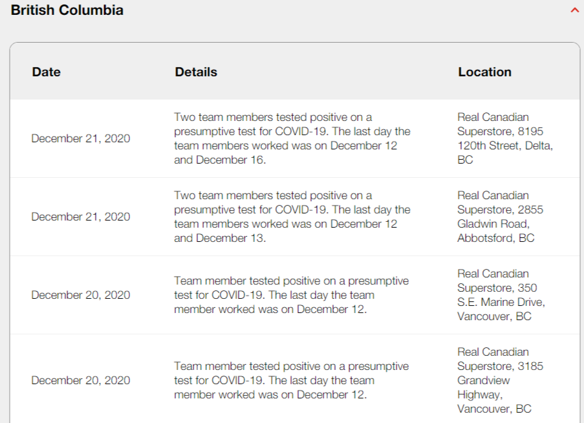Select the Details column header

pyautogui.click(x=196, y=72)
